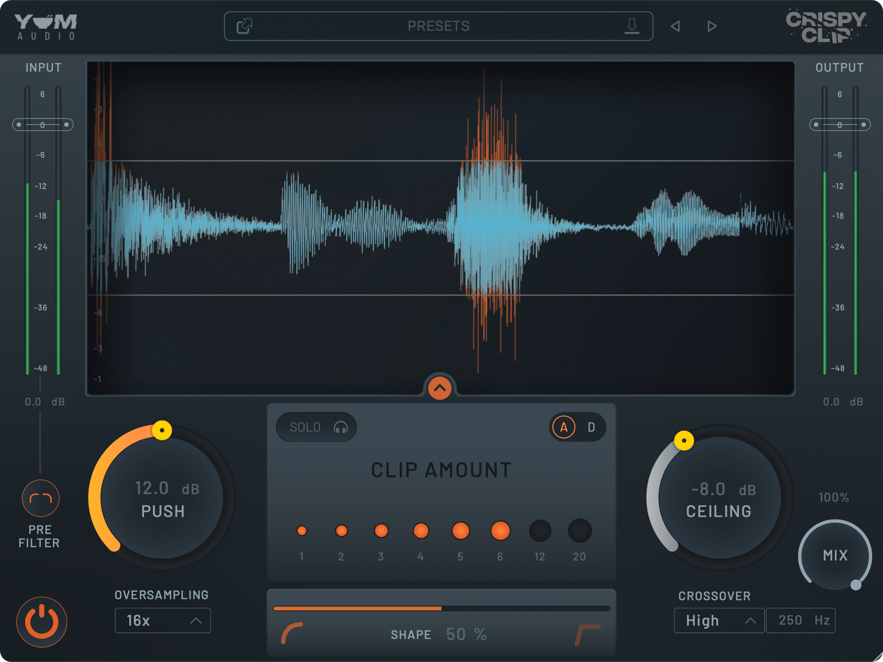Image resolution: width=883 pixels, height=662 pixels.
Task: Open the Presets browser
Action: (438, 26)
